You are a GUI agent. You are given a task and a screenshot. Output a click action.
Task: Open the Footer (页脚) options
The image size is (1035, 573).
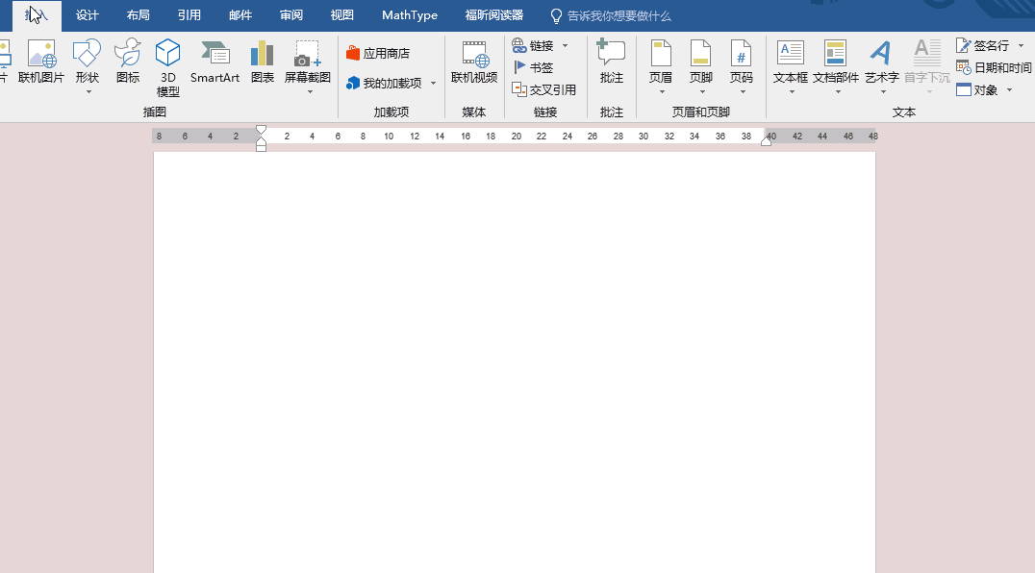(x=701, y=62)
